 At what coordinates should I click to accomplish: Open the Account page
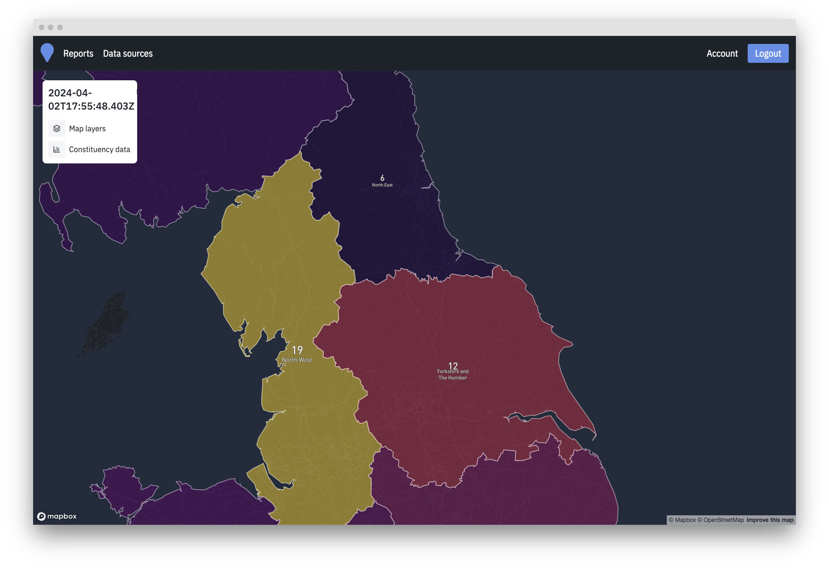pos(722,53)
